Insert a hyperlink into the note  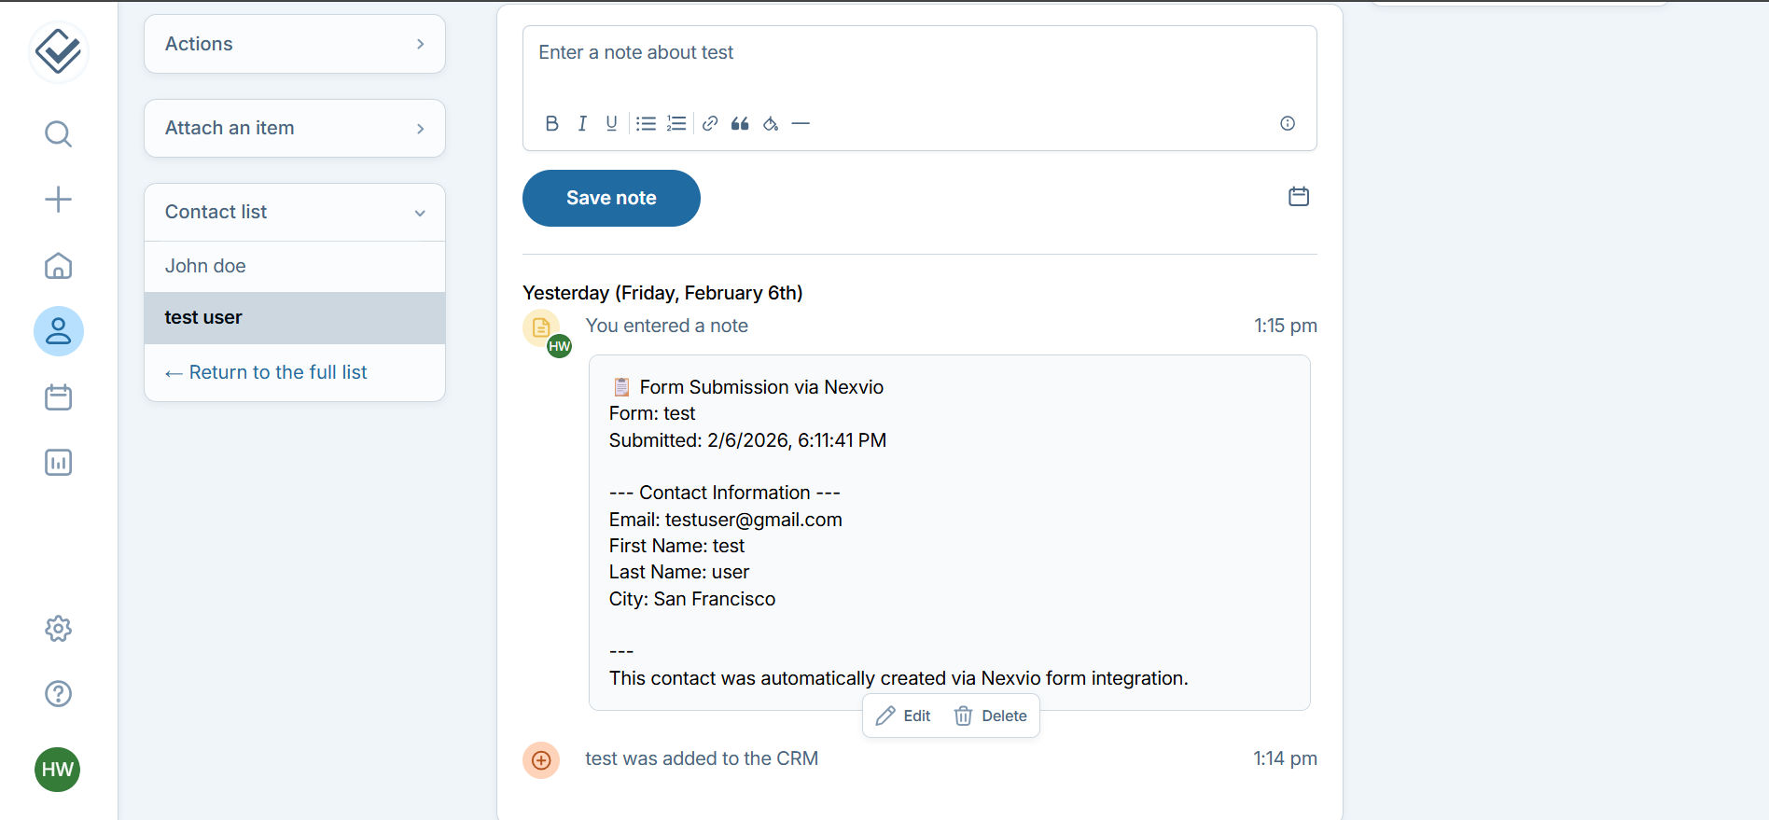[x=710, y=123]
